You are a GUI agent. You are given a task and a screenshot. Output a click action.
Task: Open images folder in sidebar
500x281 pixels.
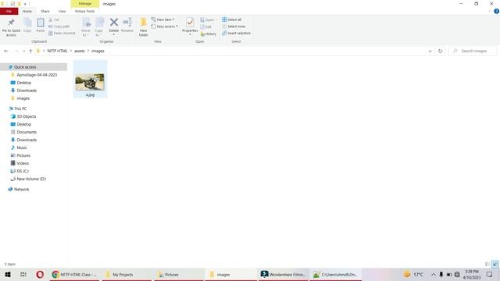[x=23, y=98]
